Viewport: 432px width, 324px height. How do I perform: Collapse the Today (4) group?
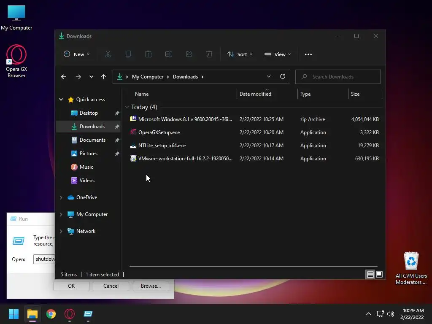click(x=127, y=107)
